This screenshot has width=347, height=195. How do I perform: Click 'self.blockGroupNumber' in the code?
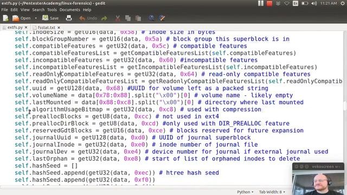52,39
